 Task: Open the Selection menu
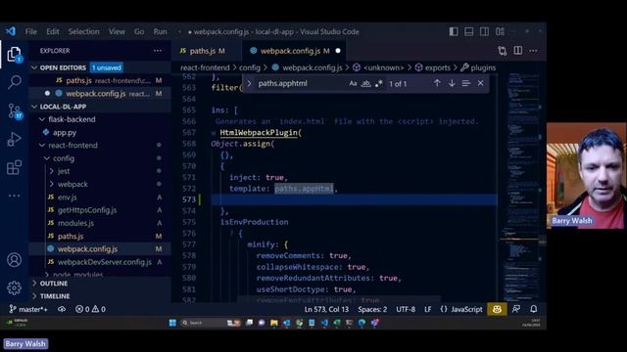(83, 31)
